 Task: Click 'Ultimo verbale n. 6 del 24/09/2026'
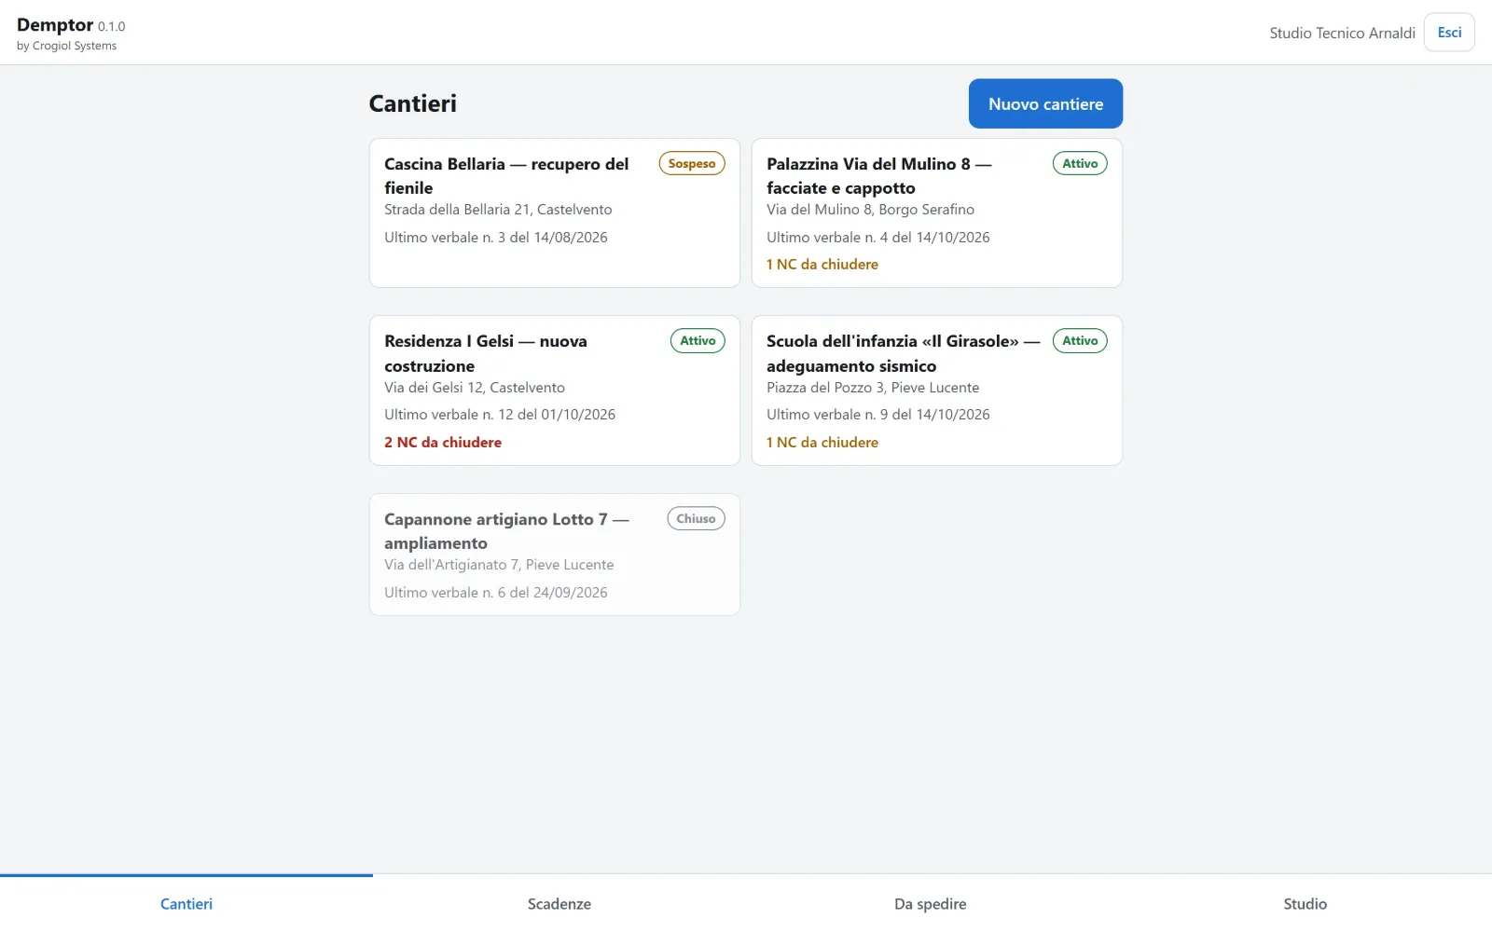(496, 592)
